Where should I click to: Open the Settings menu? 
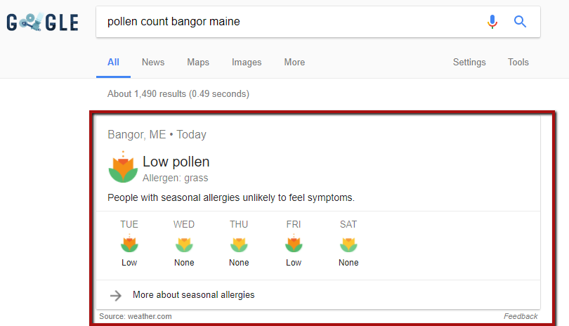click(x=469, y=62)
